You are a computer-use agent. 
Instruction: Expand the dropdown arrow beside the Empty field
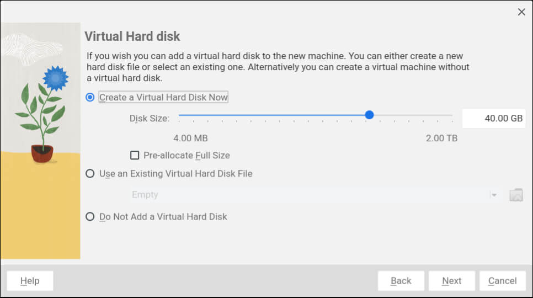pyautogui.click(x=494, y=195)
